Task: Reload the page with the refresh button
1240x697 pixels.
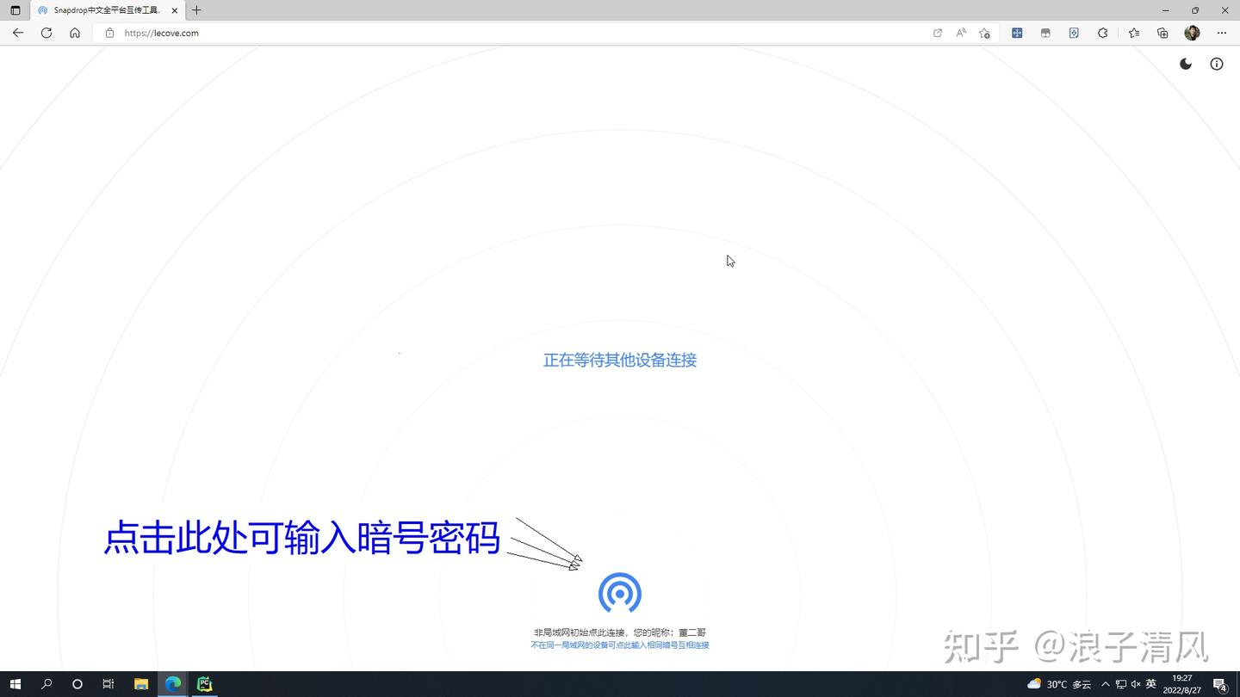Action: pos(46,33)
